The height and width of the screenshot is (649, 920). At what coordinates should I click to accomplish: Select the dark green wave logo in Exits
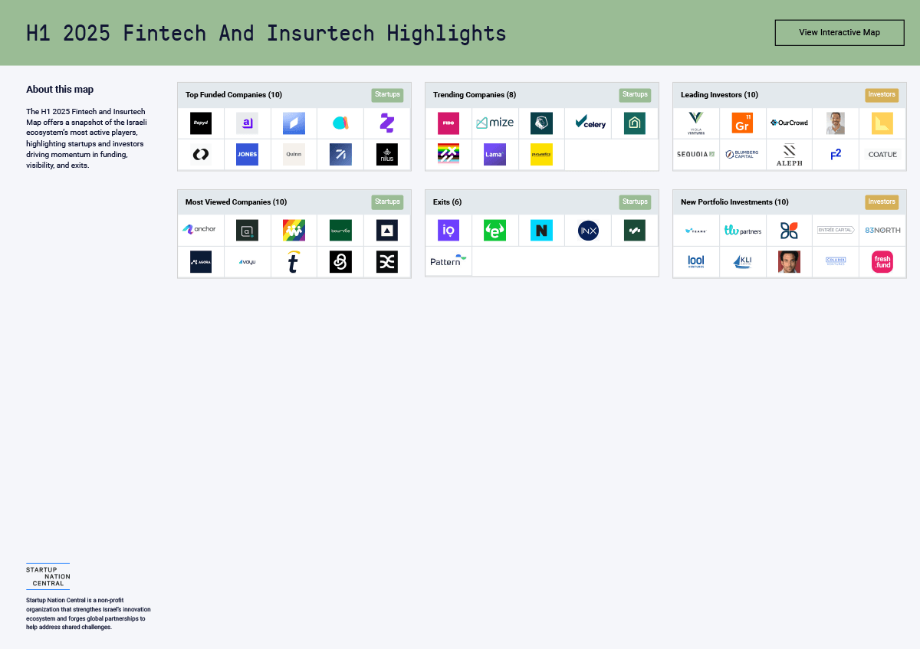coord(635,231)
